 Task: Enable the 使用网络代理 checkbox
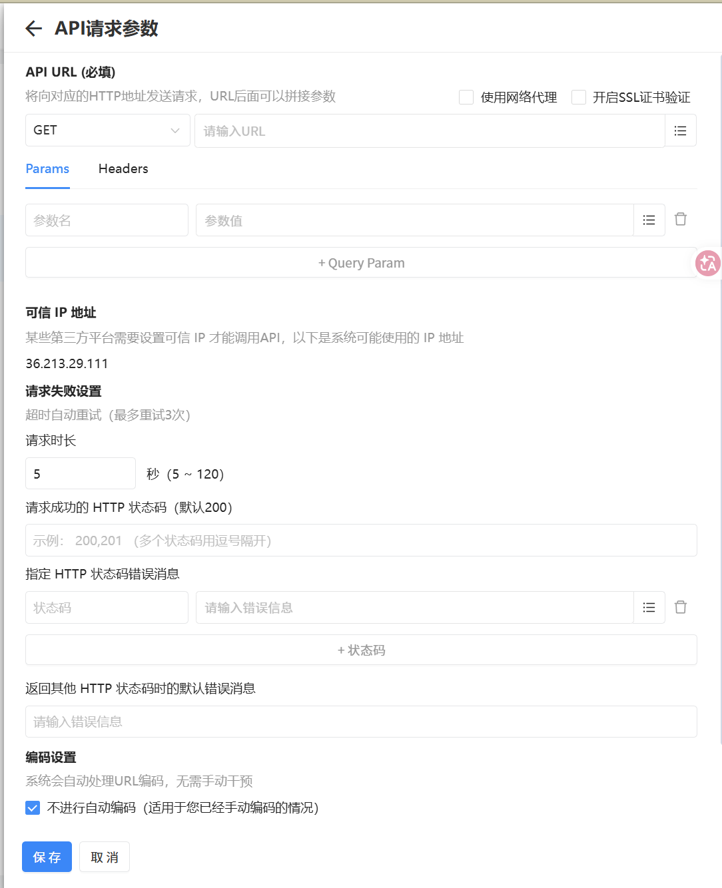point(466,97)
